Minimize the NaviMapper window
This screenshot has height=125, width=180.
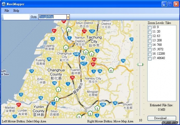pyautogui.click(x=164, y=4)
